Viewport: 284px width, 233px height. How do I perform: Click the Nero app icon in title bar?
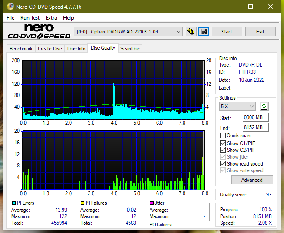10,7
